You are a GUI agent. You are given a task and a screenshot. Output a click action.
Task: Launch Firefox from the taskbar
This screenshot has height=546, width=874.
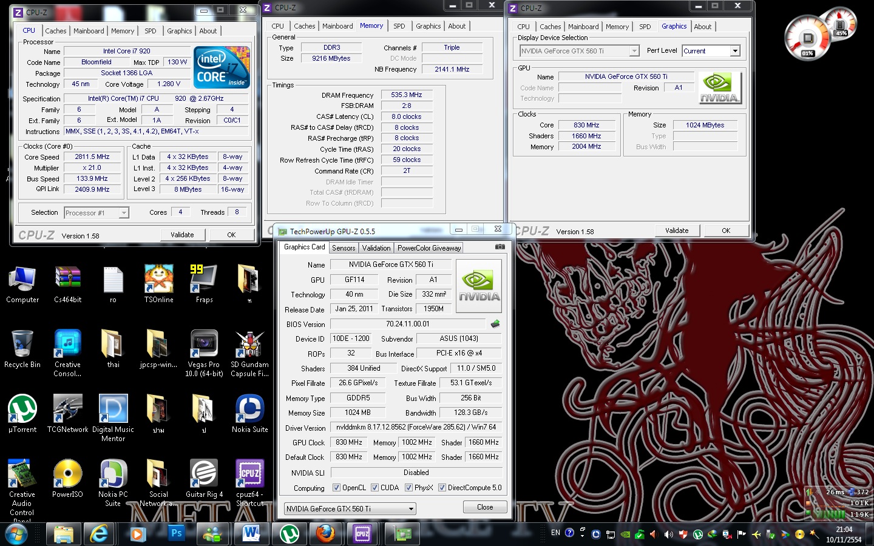(x=325, y=533)
